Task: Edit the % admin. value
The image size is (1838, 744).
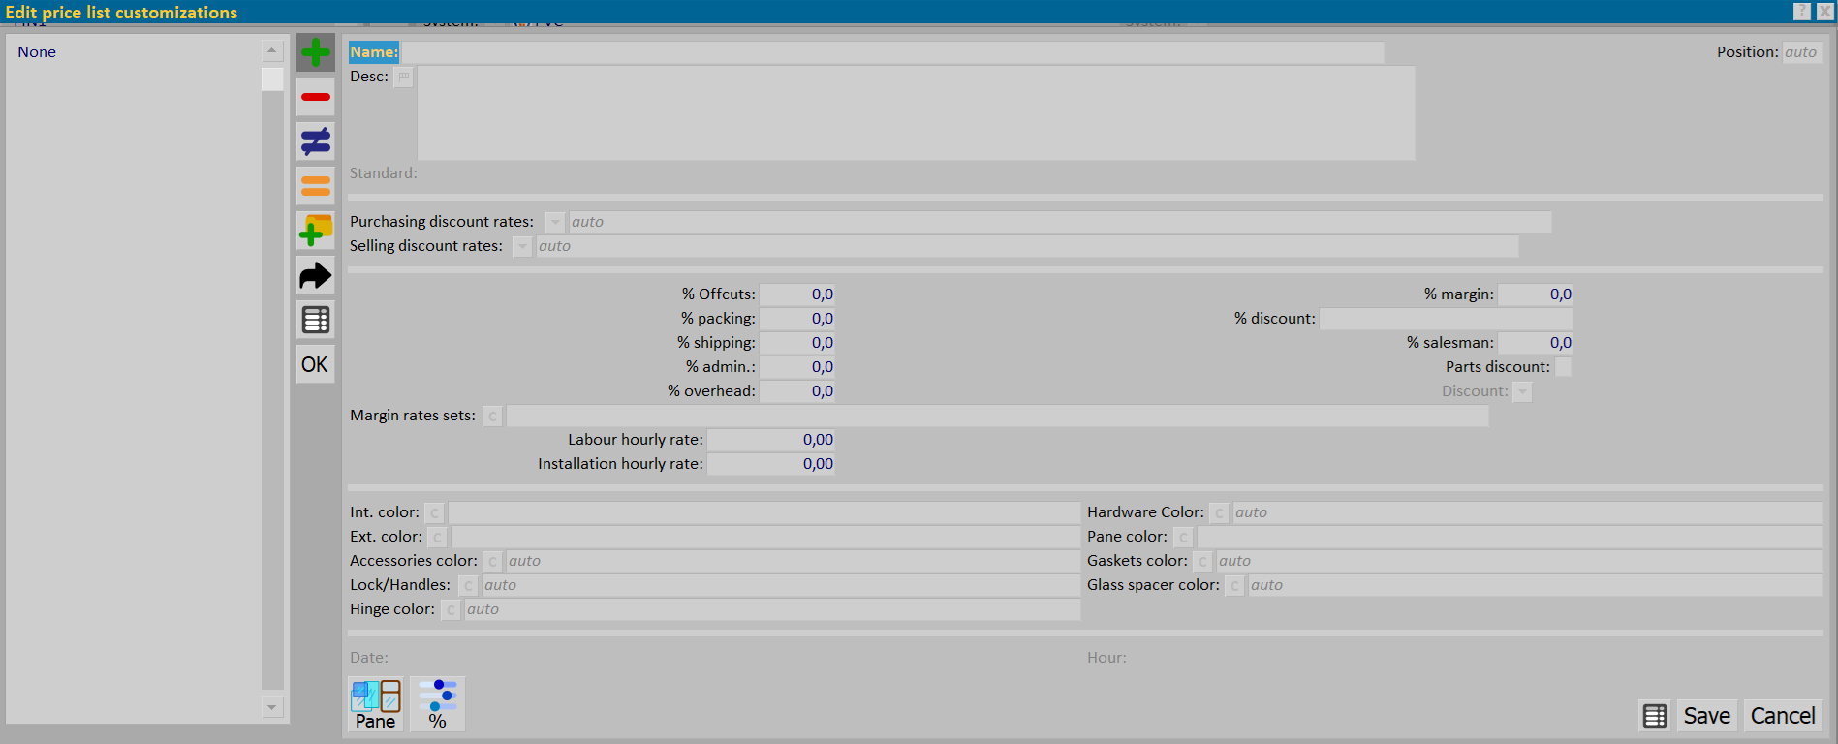Action: click(x=796, y=367)
